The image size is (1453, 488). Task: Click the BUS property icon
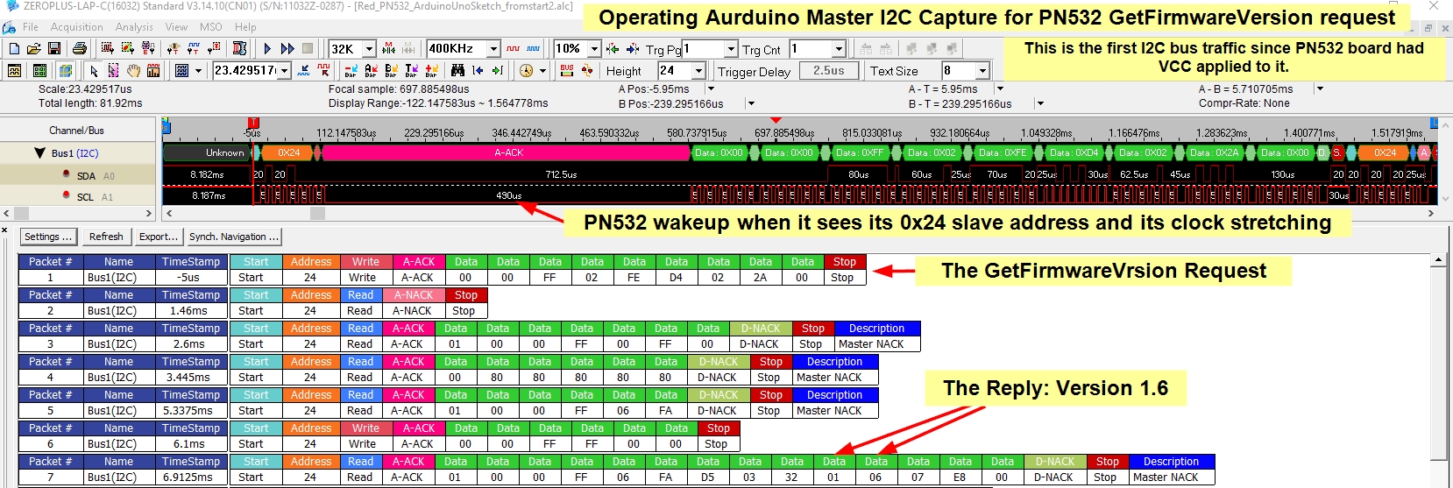(566, 70)
